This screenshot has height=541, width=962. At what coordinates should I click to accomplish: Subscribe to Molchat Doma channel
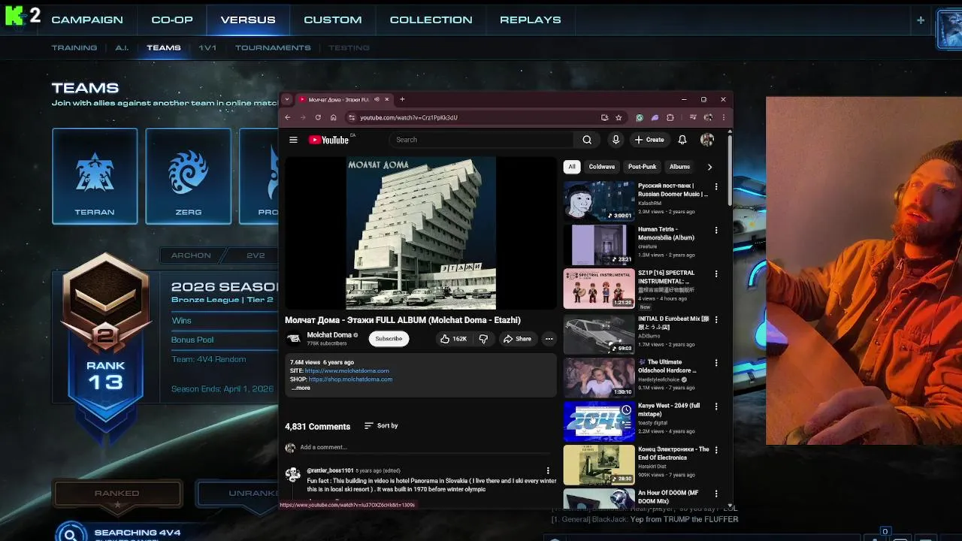(x=389, y=339)
